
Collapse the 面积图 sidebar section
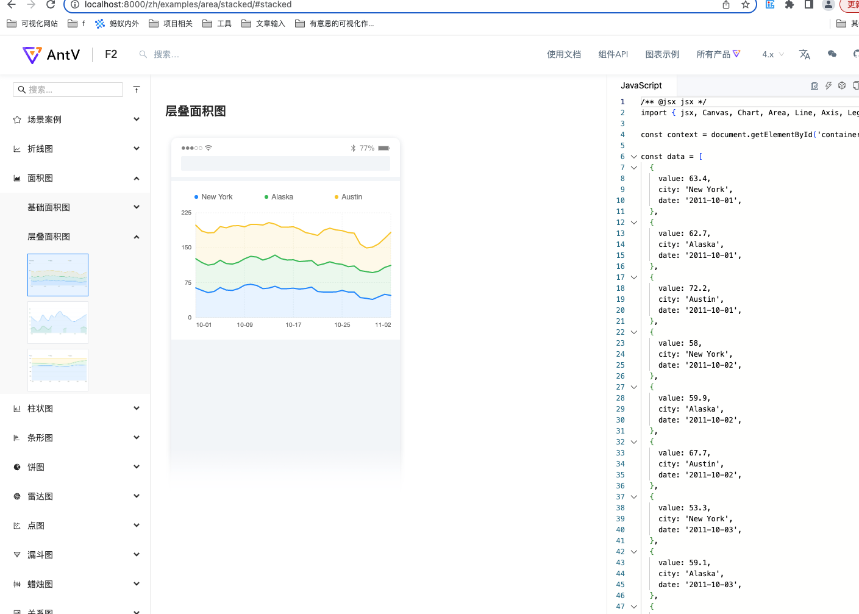137,178
